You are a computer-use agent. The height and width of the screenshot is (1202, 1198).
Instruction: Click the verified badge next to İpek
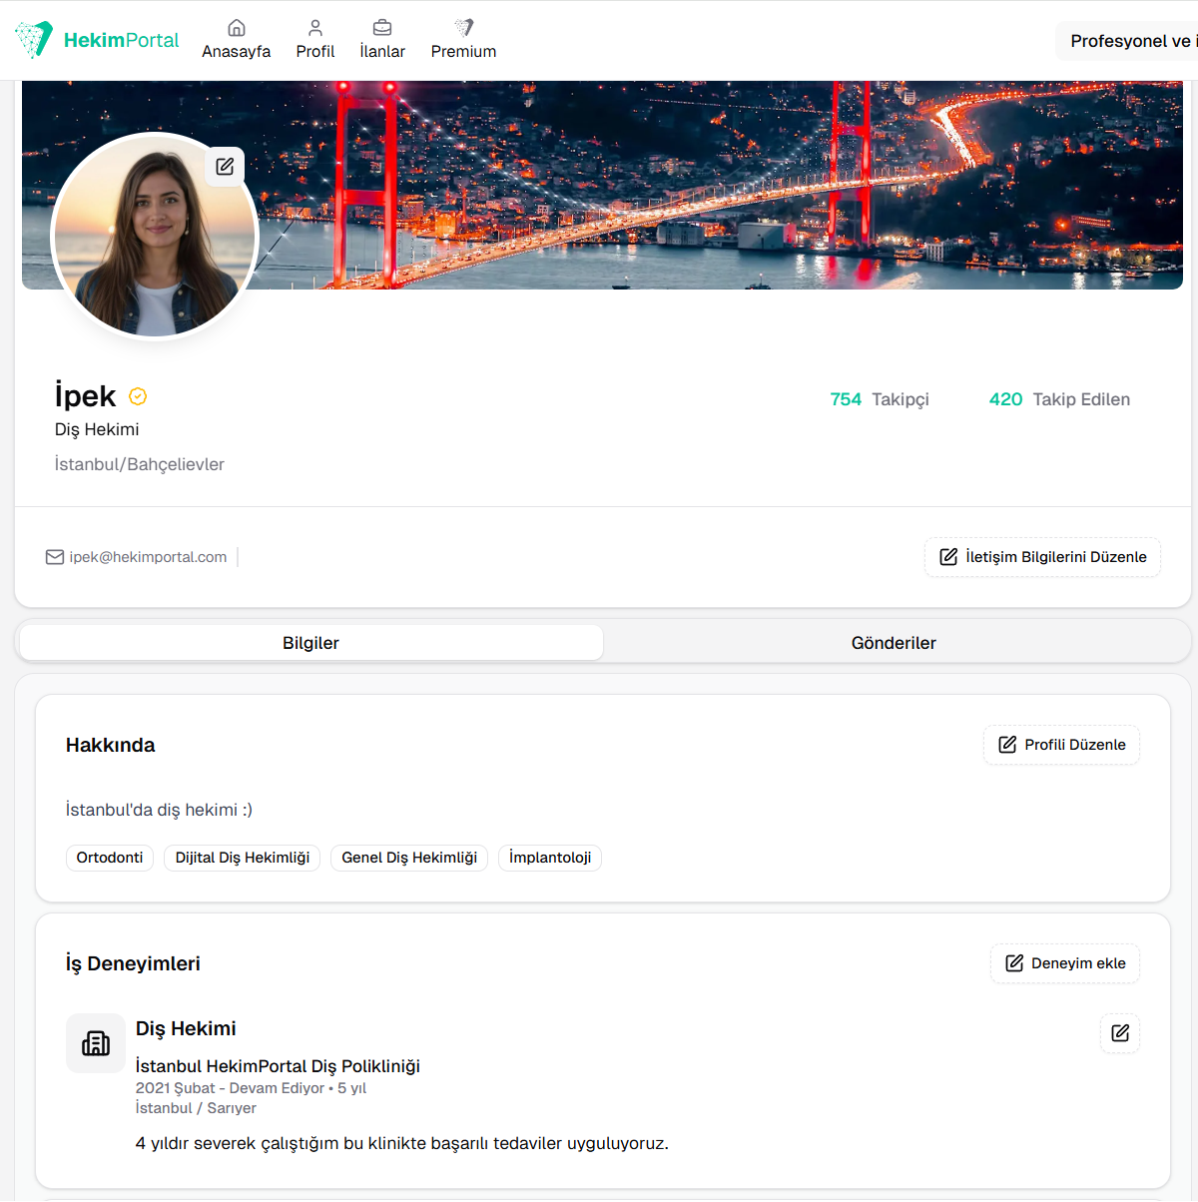click(138, 397)
